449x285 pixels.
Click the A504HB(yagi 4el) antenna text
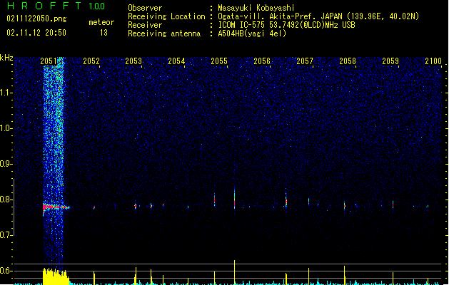pyautogui.click(x=252, y=33)
